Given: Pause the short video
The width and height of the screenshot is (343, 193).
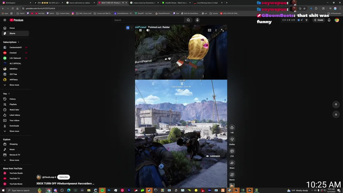Looking at the screenshot, I should (x=140, y=30).
